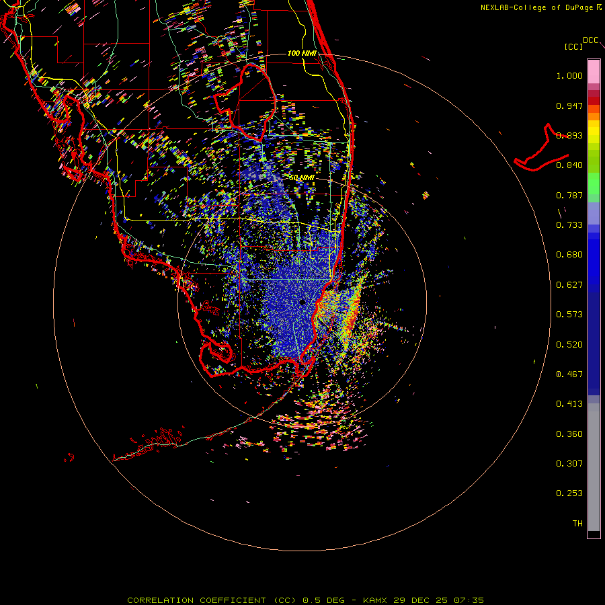Select the 0.360 legend value
Image resolution: width=605 pixels, height=605 pixels.
click(x=569, y=434)
